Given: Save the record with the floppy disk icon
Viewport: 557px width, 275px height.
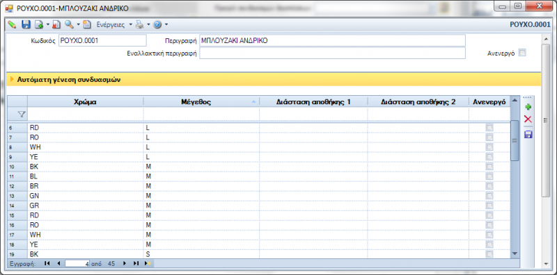Looking at the screenshot, I should [26, 24].
